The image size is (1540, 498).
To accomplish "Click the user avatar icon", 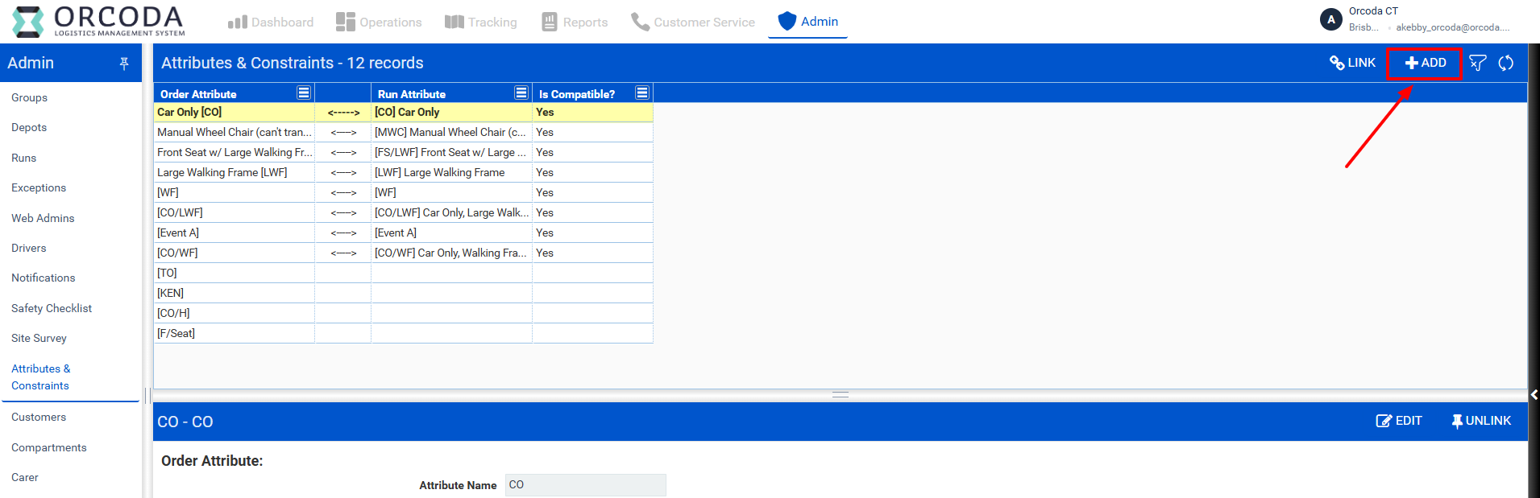I will click(x=1330, y=19).
